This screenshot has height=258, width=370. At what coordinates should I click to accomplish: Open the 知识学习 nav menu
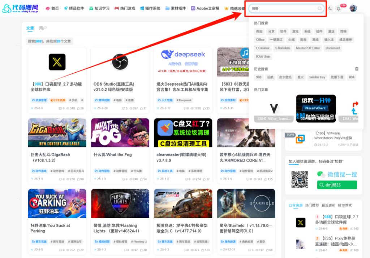(99, 8)
